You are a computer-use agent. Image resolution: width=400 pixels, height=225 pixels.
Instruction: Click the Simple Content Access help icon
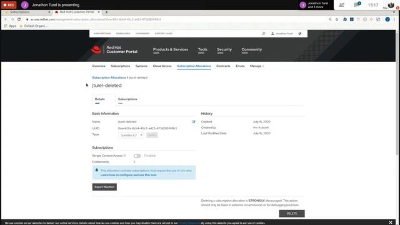pyautogui.click(x=125, y=156)
